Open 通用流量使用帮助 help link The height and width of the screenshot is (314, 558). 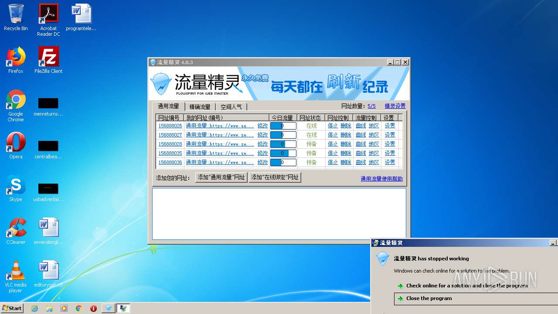[382, 179]
